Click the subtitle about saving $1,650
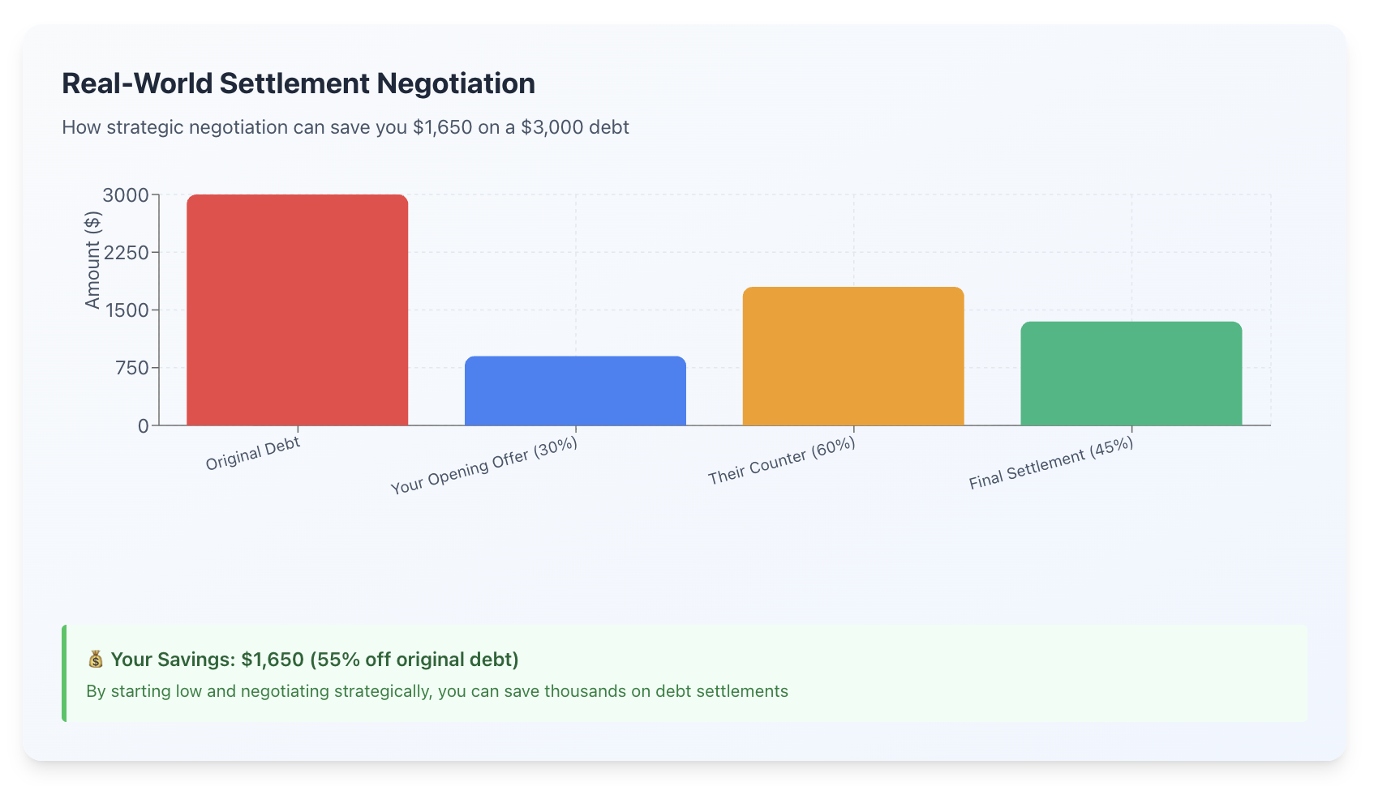Image resolution: width=1374 pixels, height=786 pixels. (x=346, y=127)
